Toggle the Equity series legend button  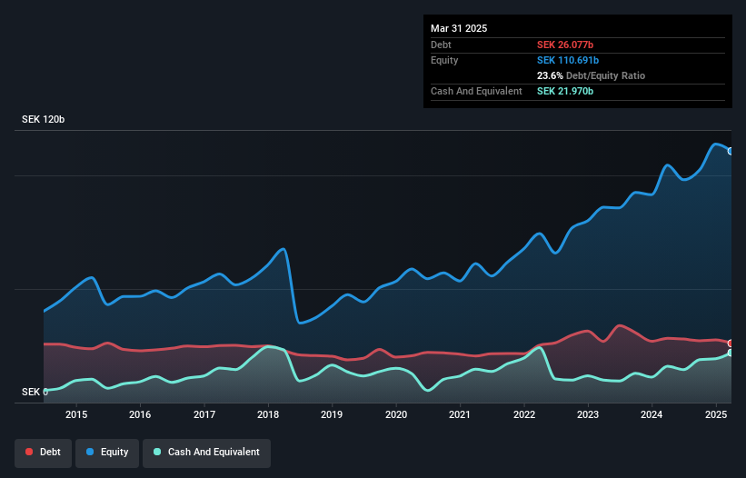107,453
